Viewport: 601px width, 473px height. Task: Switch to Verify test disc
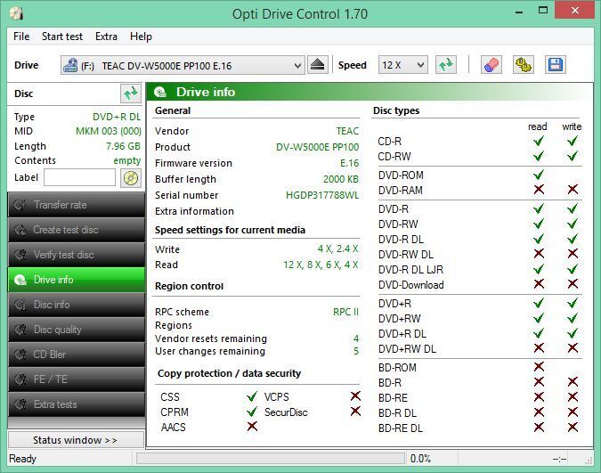77,255
